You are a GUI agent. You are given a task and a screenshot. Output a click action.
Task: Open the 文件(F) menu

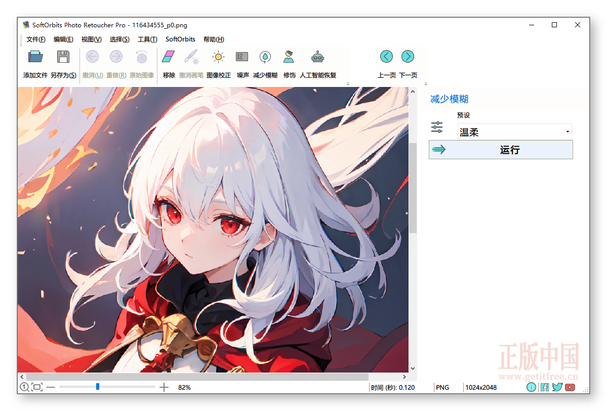click(35, 39)
